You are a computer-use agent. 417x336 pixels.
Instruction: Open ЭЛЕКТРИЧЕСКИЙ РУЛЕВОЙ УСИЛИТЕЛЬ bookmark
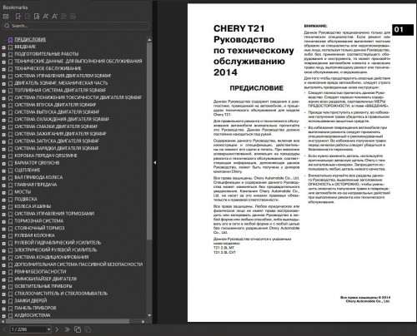point(56,250)
